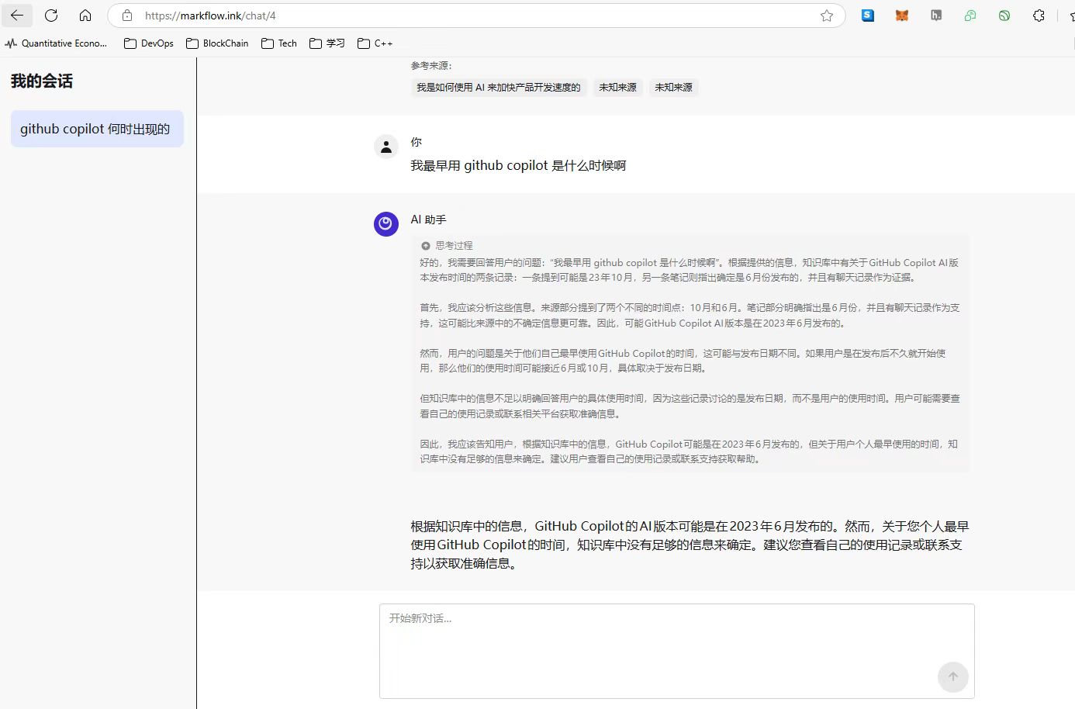Open the Tech bookmarks folder

click(x=279, y=43)
